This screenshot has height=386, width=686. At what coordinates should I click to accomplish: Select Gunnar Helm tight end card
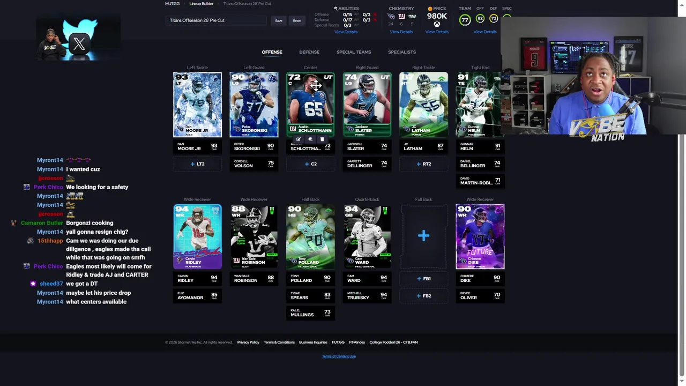click(x=479, y=105)
